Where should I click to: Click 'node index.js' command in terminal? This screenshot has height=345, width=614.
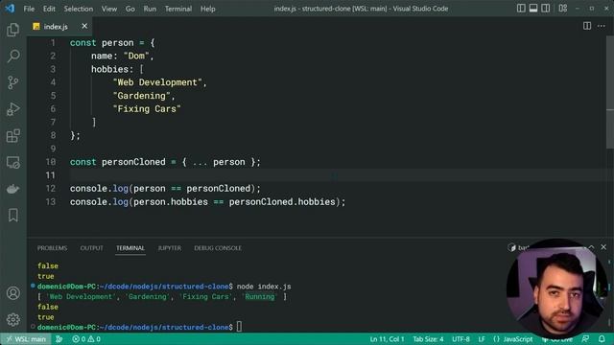[x=264, y=287]
